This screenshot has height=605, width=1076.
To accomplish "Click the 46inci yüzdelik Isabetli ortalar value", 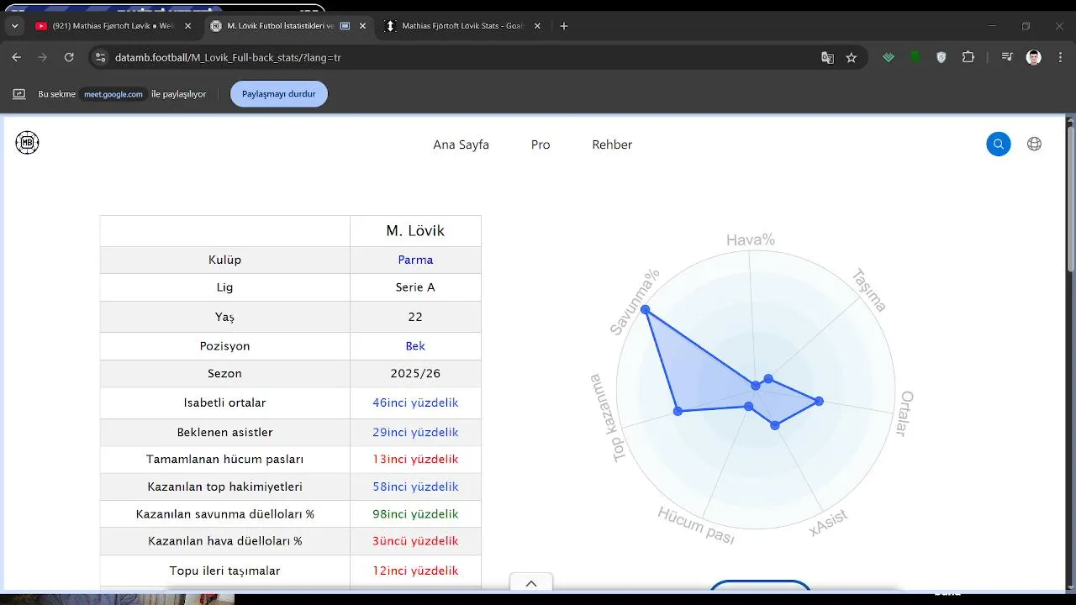I will click(x=415, y=403).
